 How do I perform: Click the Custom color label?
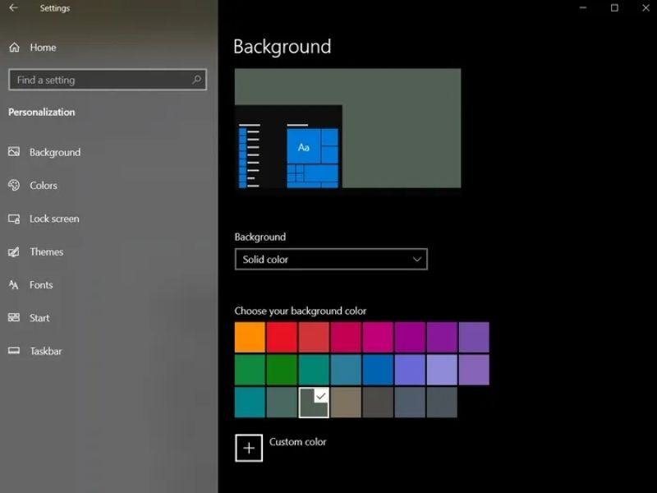pyautogui.click(x=297, y=442)
